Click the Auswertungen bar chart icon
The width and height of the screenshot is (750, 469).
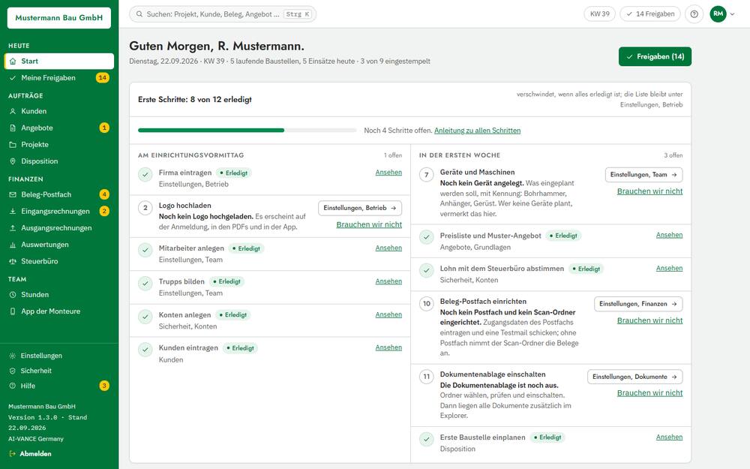(13, 245)
